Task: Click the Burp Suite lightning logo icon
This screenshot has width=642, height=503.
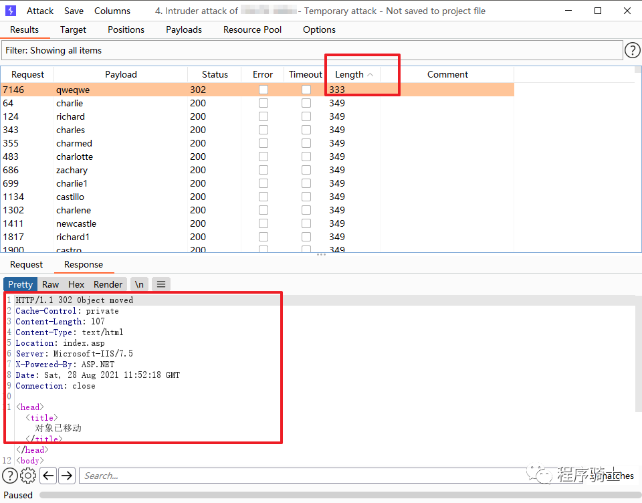Action: [x=10, y=11]
